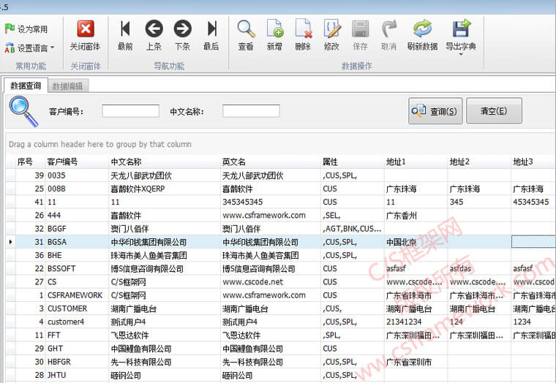The image size is (556, 383).
Task: Click the 设为常用 flag icon
Action: (x=10, y=29)
